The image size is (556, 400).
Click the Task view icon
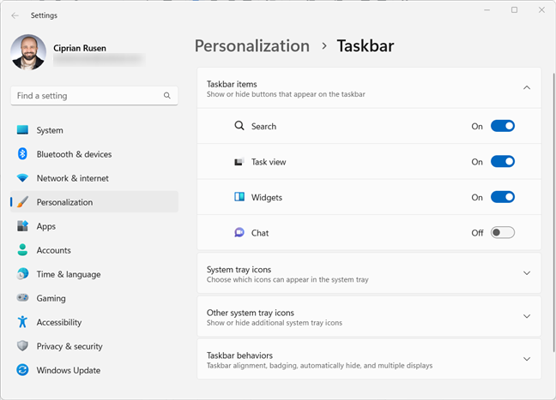coord(239,162)
